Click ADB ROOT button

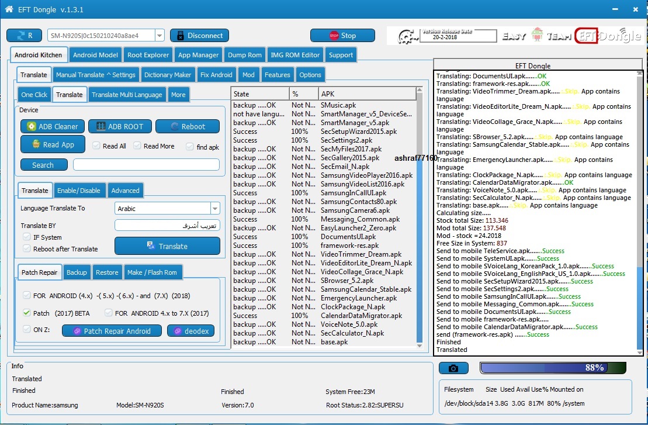click(120, 126)
